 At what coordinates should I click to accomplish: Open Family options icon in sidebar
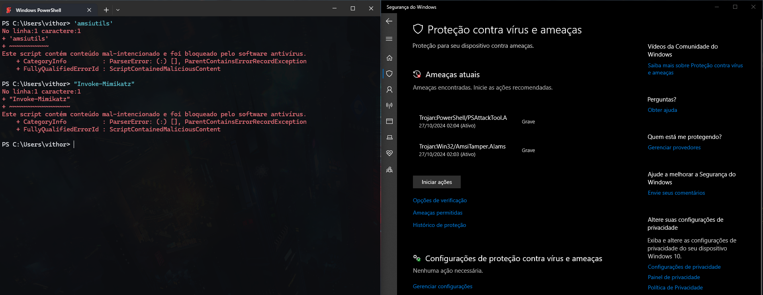coord(389,170)
